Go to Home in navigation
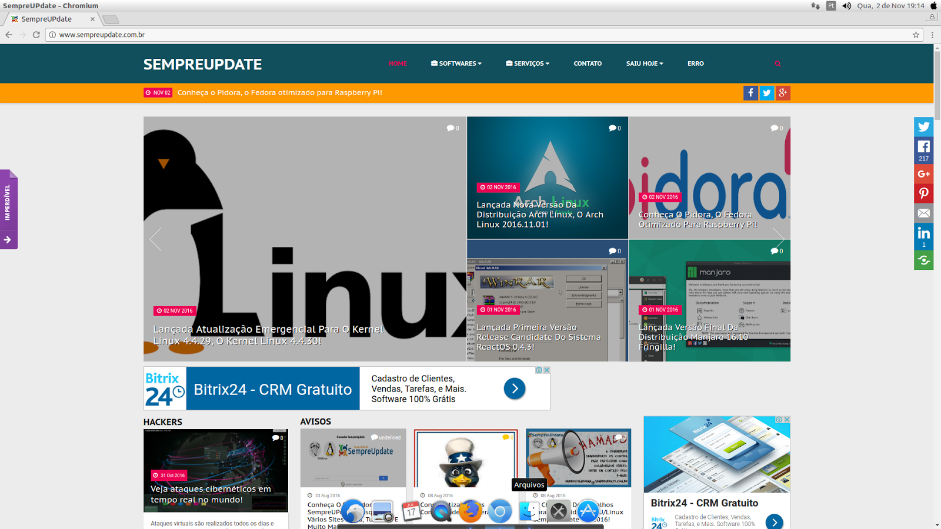941x529 pixels. (398, 63)
